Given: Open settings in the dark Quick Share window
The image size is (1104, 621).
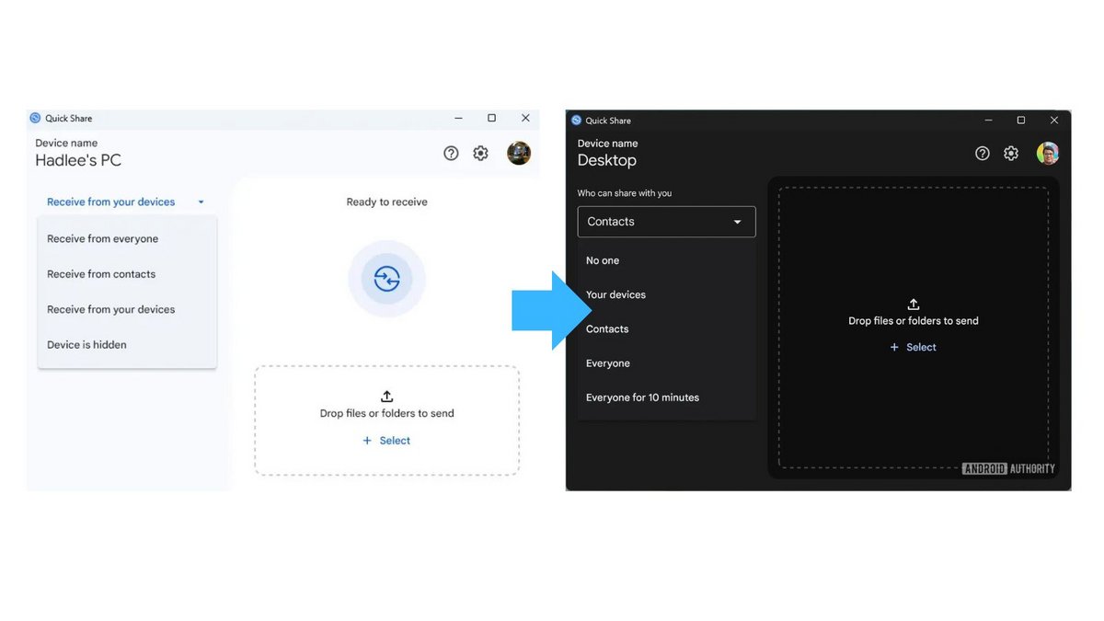Looking at the screenshot, I should pos(1011,153).
